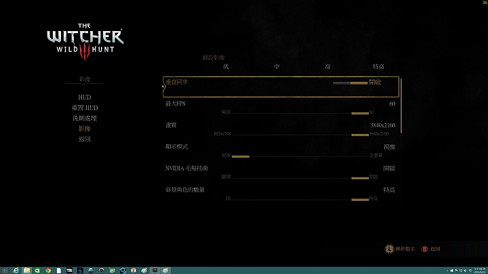The height and width of the screenshot is (274, 488).
Task: Click the 開啟 value beside 垂直同步
Action: [375, 82]
